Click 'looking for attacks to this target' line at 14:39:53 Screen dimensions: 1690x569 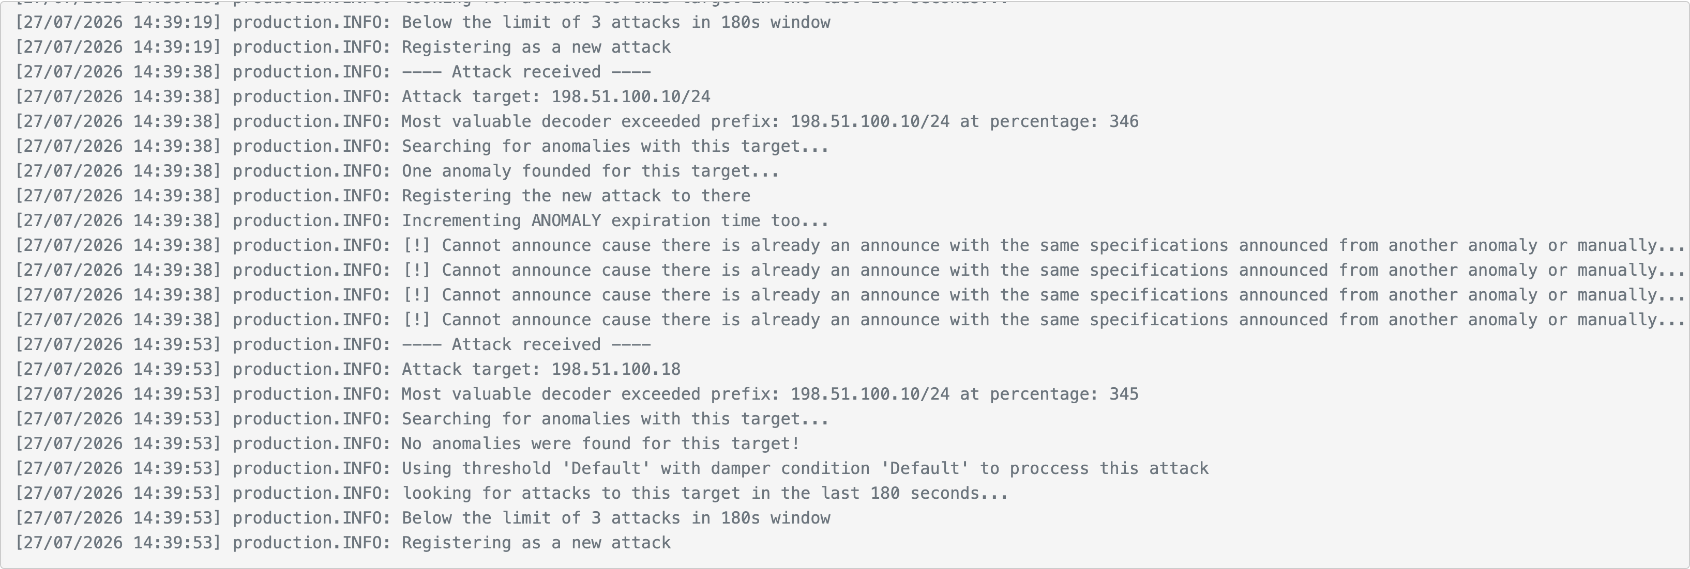coord(512,494)
